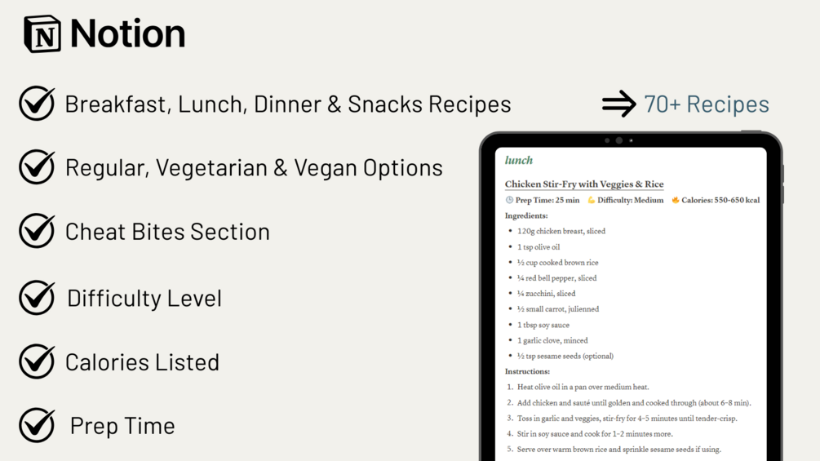Image resolution: width=820 pixels, height=461 pixels.
Task: Click the flame icon beside Calories
Action: point(676,200)
